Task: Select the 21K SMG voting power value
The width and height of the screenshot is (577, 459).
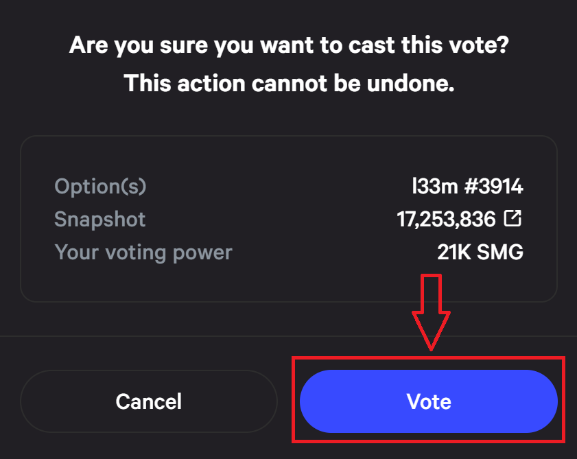Action: click(x=480, y=252)
